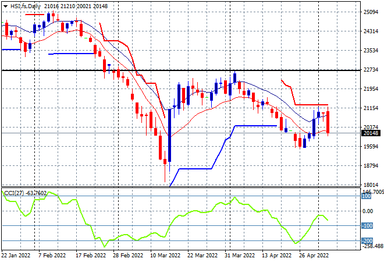
Task: Click the triangle arrow before HSI.fs title
Action: click(x=5, y=6)
